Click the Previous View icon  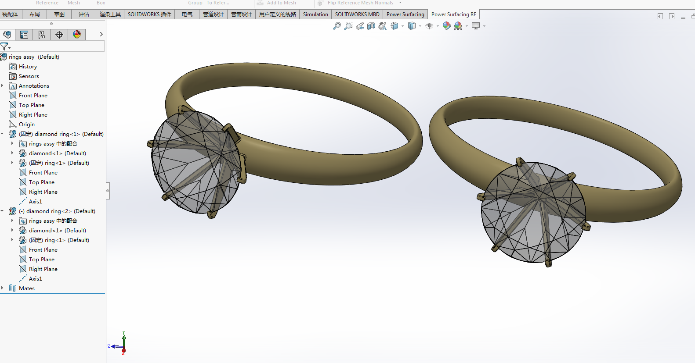coord(360,26)
